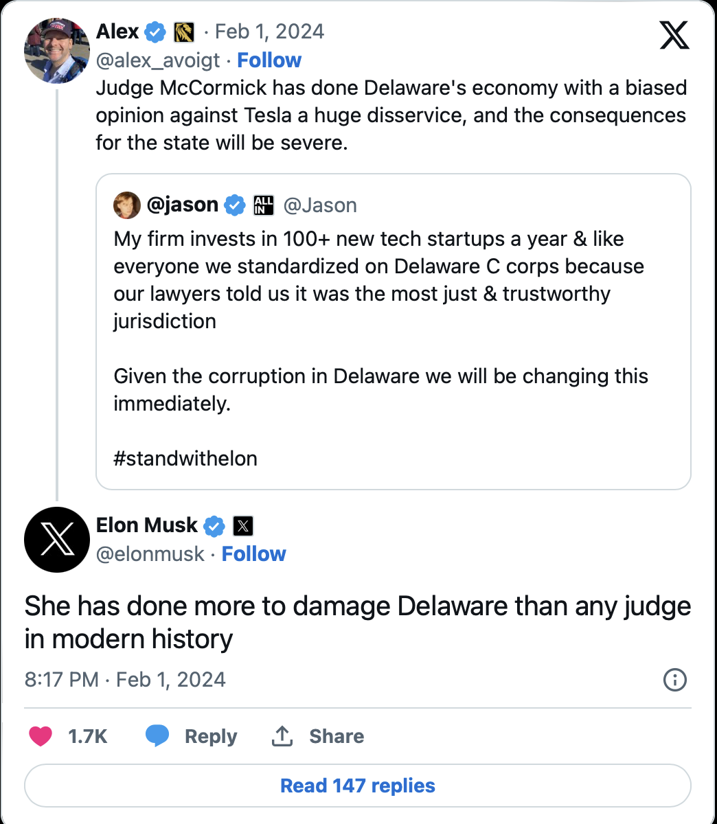This screenshot has height=824, width=717.
Task: Open the tweet info circle icon
Action: tap(674, 680)
